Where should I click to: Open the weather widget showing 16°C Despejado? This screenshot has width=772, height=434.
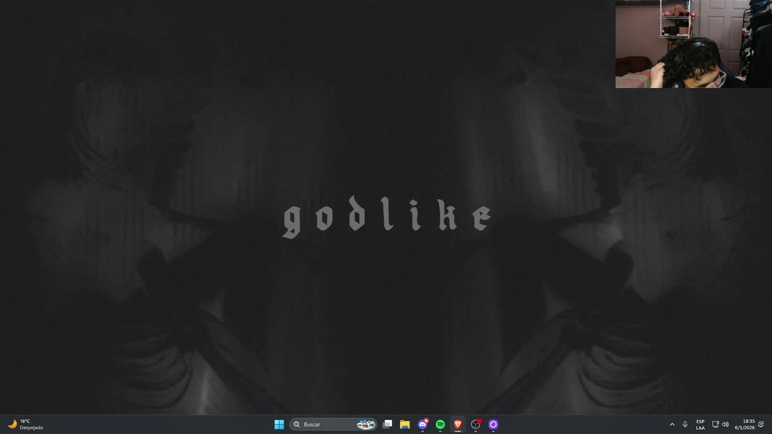[x=25, y=424]
